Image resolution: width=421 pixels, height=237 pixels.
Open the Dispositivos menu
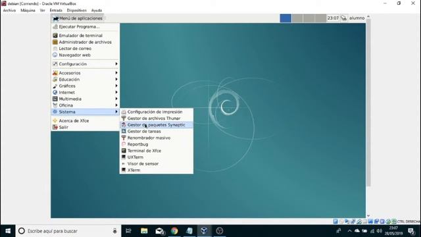[77, 11]
